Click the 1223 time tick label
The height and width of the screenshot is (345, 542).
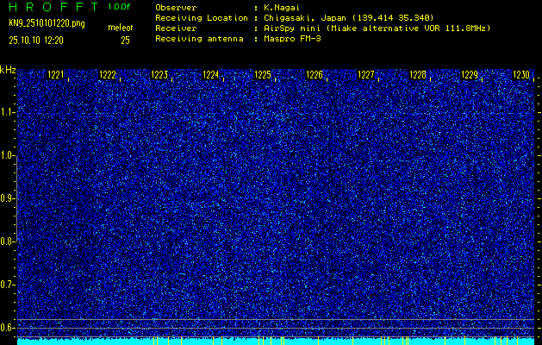point(159,75)
